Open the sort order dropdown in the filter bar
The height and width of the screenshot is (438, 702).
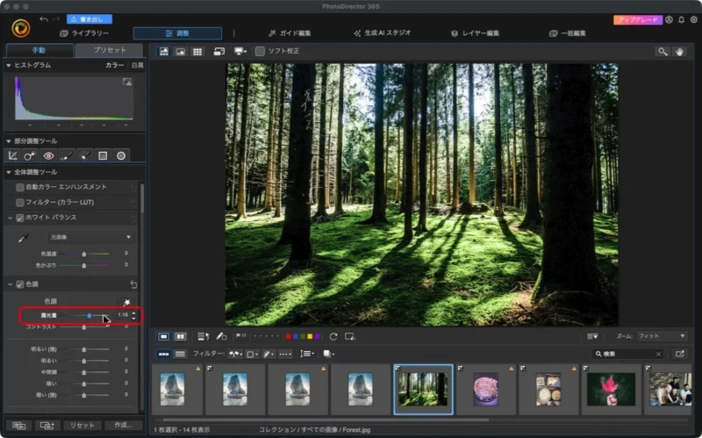coord(306,354)
